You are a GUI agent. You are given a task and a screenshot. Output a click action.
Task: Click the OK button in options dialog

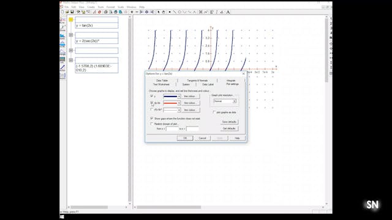coord(185,138)
